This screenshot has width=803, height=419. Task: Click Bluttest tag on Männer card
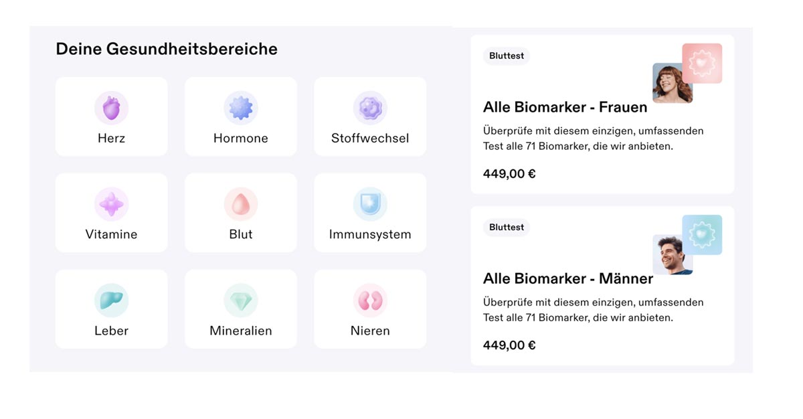[507, 228]
